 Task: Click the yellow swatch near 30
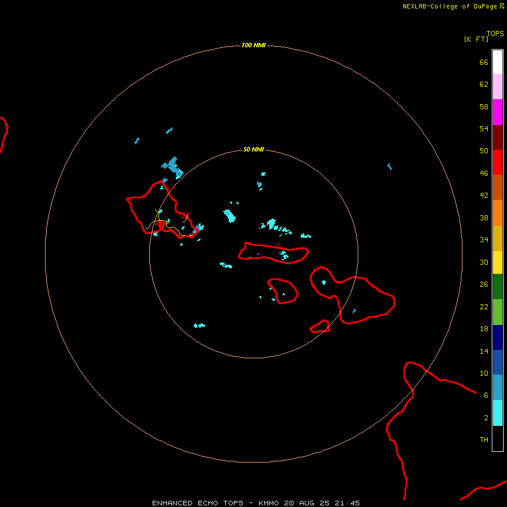click(x=497, y=263)
